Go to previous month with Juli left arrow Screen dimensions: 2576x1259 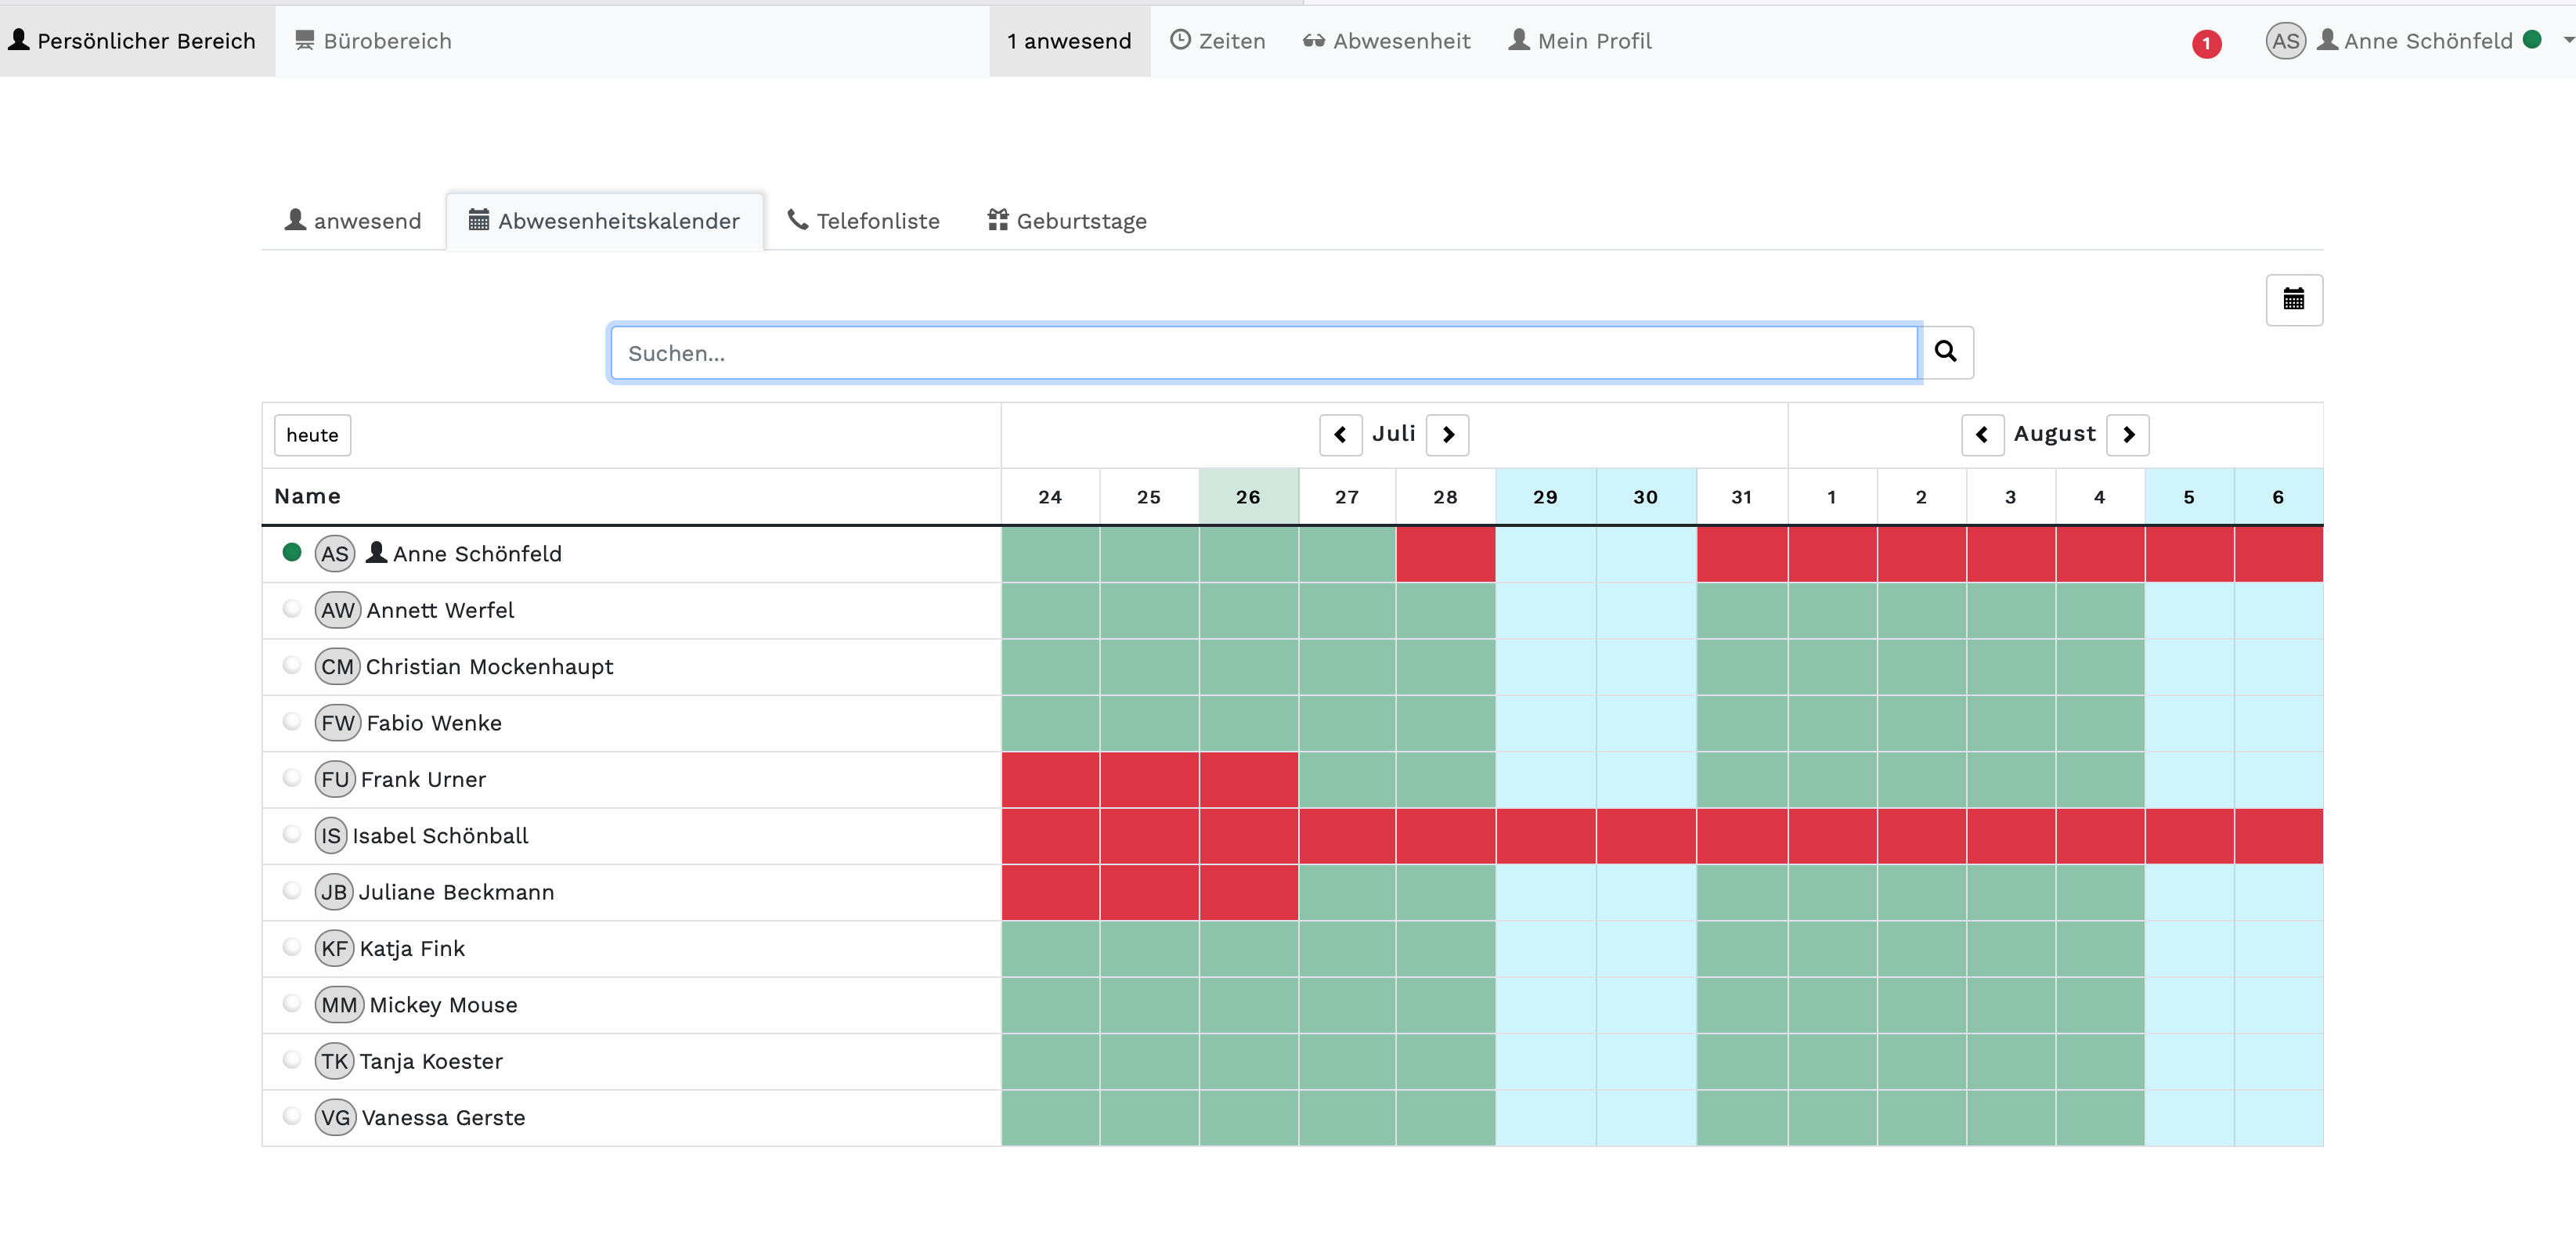[x=1340, y=435]
